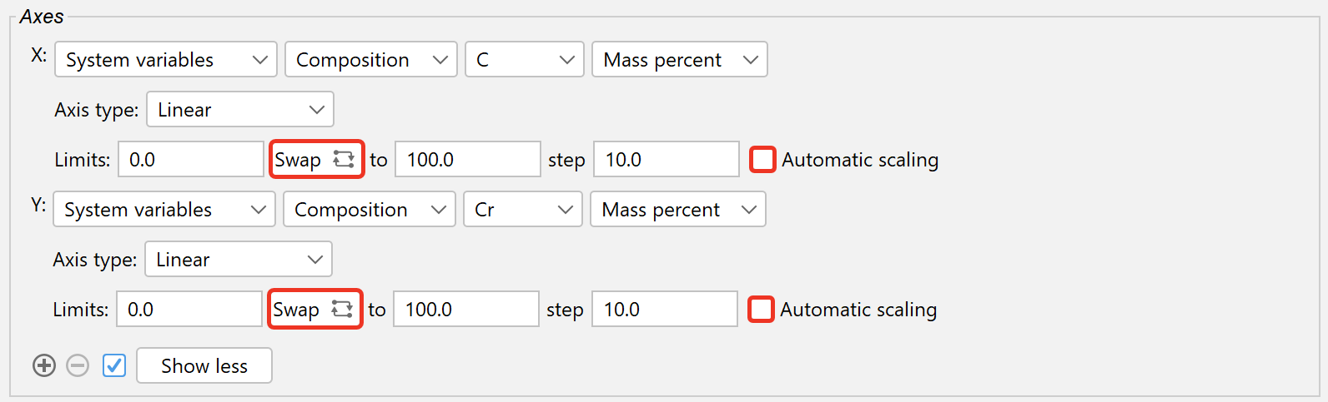Uncheck the blue checkbox beside Show less
Viewport: 1328px width, 402px height.
[x=114, y=365]
